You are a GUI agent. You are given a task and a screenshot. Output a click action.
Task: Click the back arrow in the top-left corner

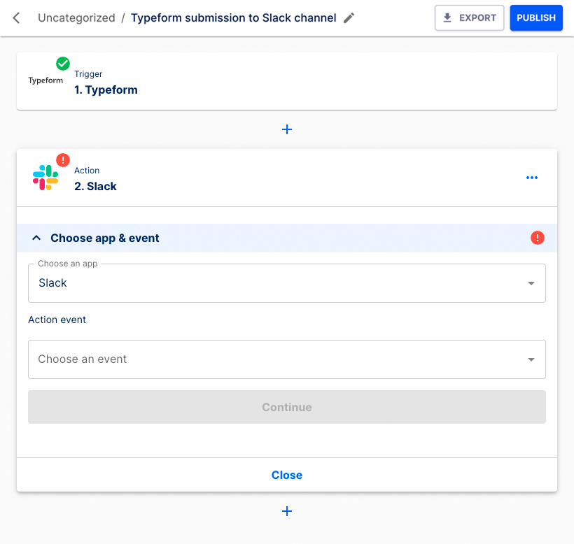coord(15,17)
